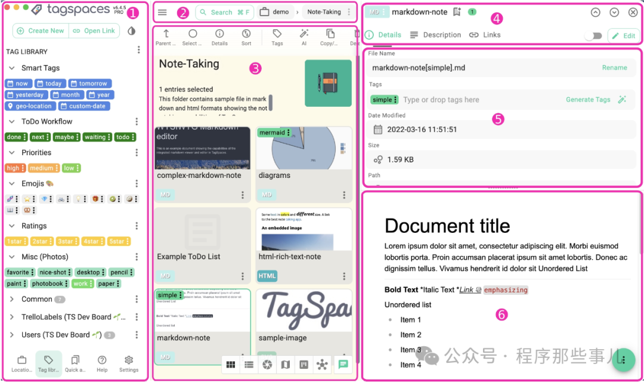644x382 pixels.
Task: Bookmark the markdown-note file
Action: tap(457, 12)
